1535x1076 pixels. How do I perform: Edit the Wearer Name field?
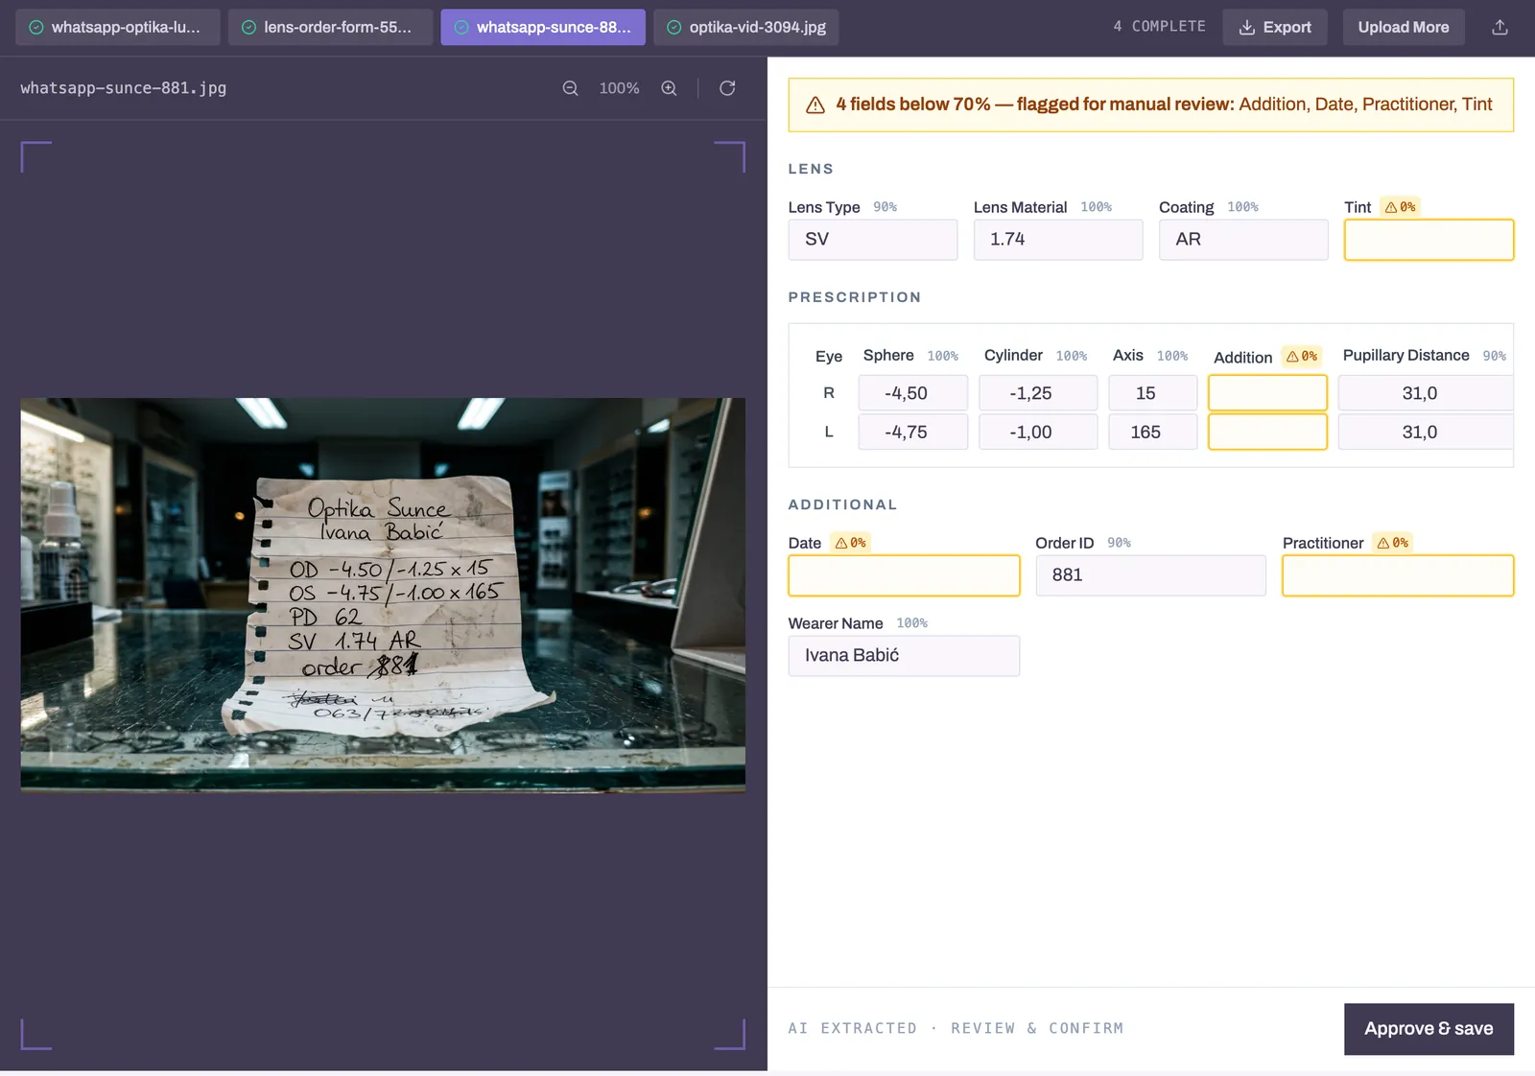click(904, 656)
